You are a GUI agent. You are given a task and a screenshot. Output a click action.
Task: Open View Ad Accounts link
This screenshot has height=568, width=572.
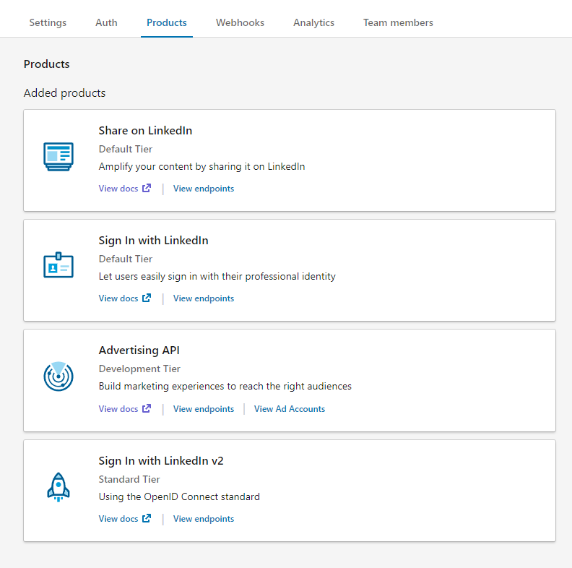(290, 409)
